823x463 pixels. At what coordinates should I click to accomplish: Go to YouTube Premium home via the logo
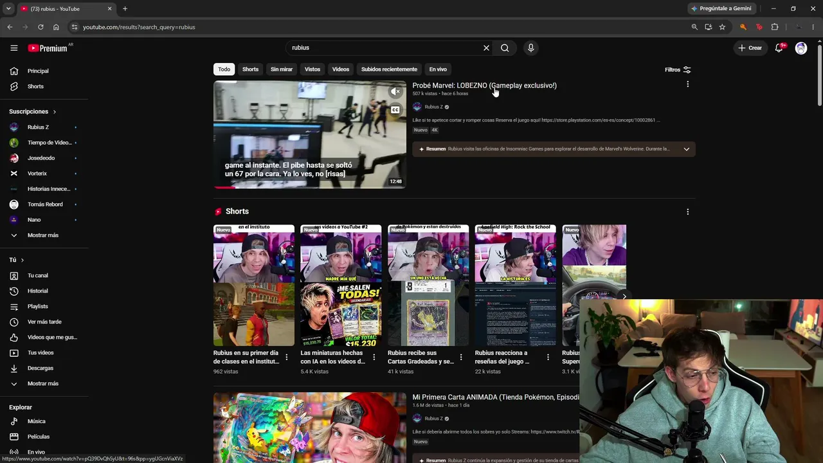coord(48,48)
